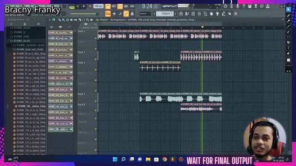Select the playlist Zoom magnifier tool
This screenshot has height=166, width=296.
pyautogui.click(x=87, y=20)
